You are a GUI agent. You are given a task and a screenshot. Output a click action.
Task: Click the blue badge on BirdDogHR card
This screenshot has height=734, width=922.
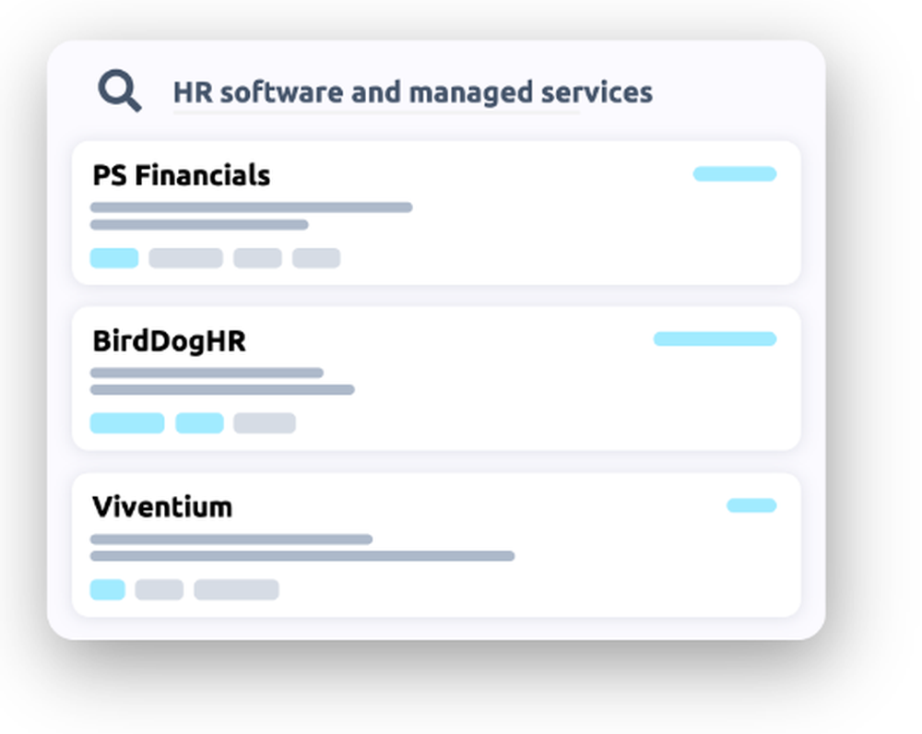tap(715, 338)
